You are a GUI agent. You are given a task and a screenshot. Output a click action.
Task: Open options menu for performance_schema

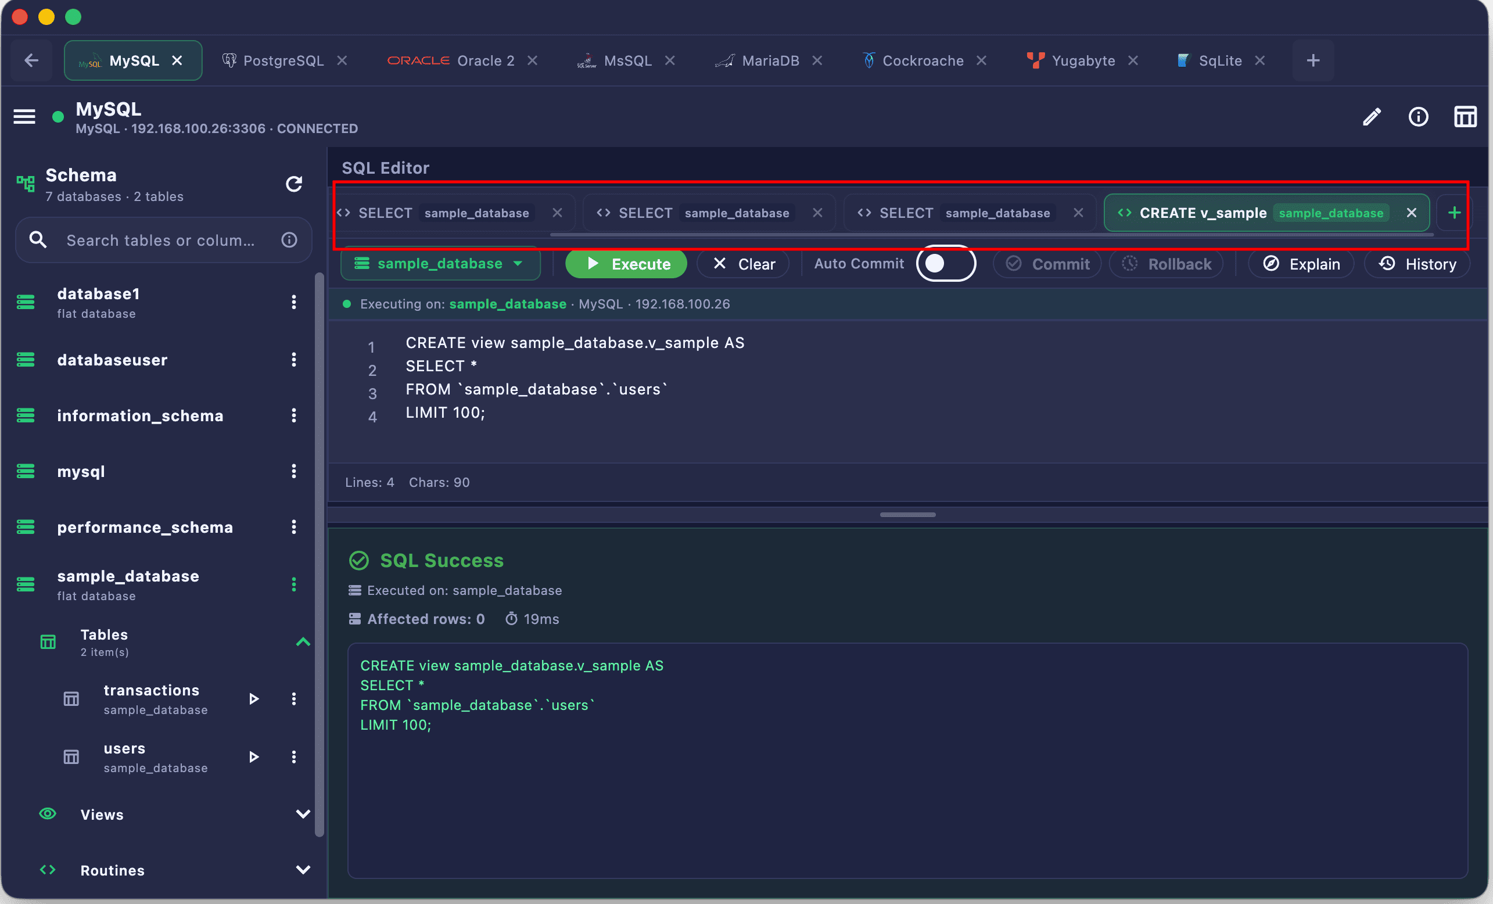(x=294, y=527)
